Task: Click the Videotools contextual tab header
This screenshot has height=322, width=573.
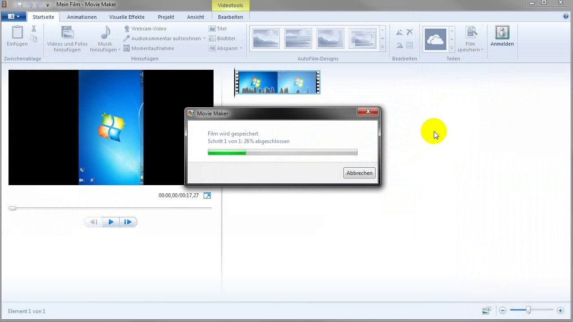Action: point(231,5)
